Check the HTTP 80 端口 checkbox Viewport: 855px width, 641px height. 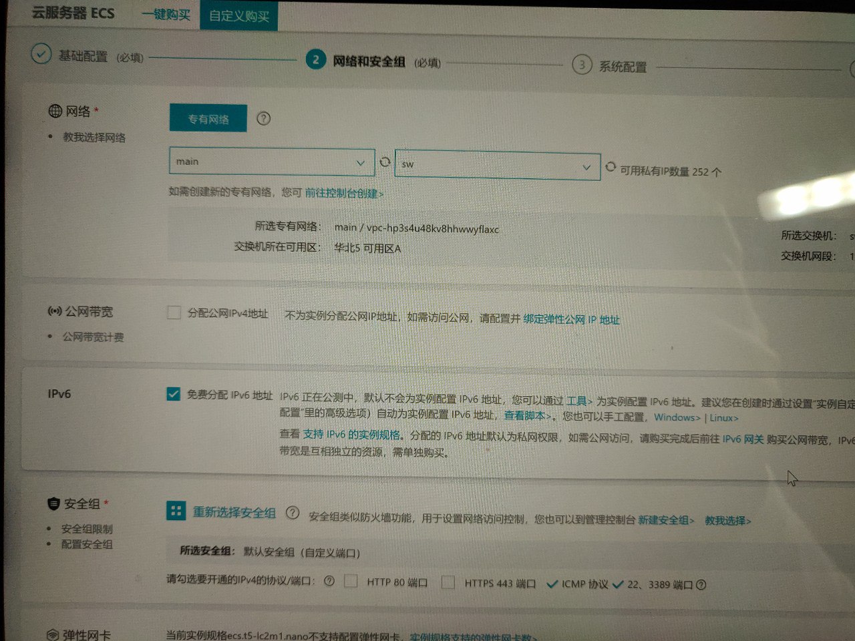351,581
